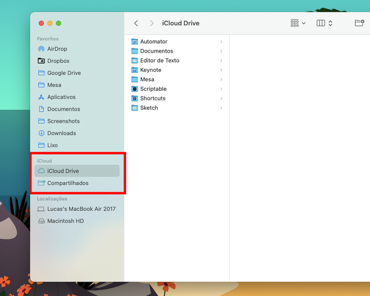Click the Automator folder icon in file list
Screen dimensions: 370x296
(135, 41)
